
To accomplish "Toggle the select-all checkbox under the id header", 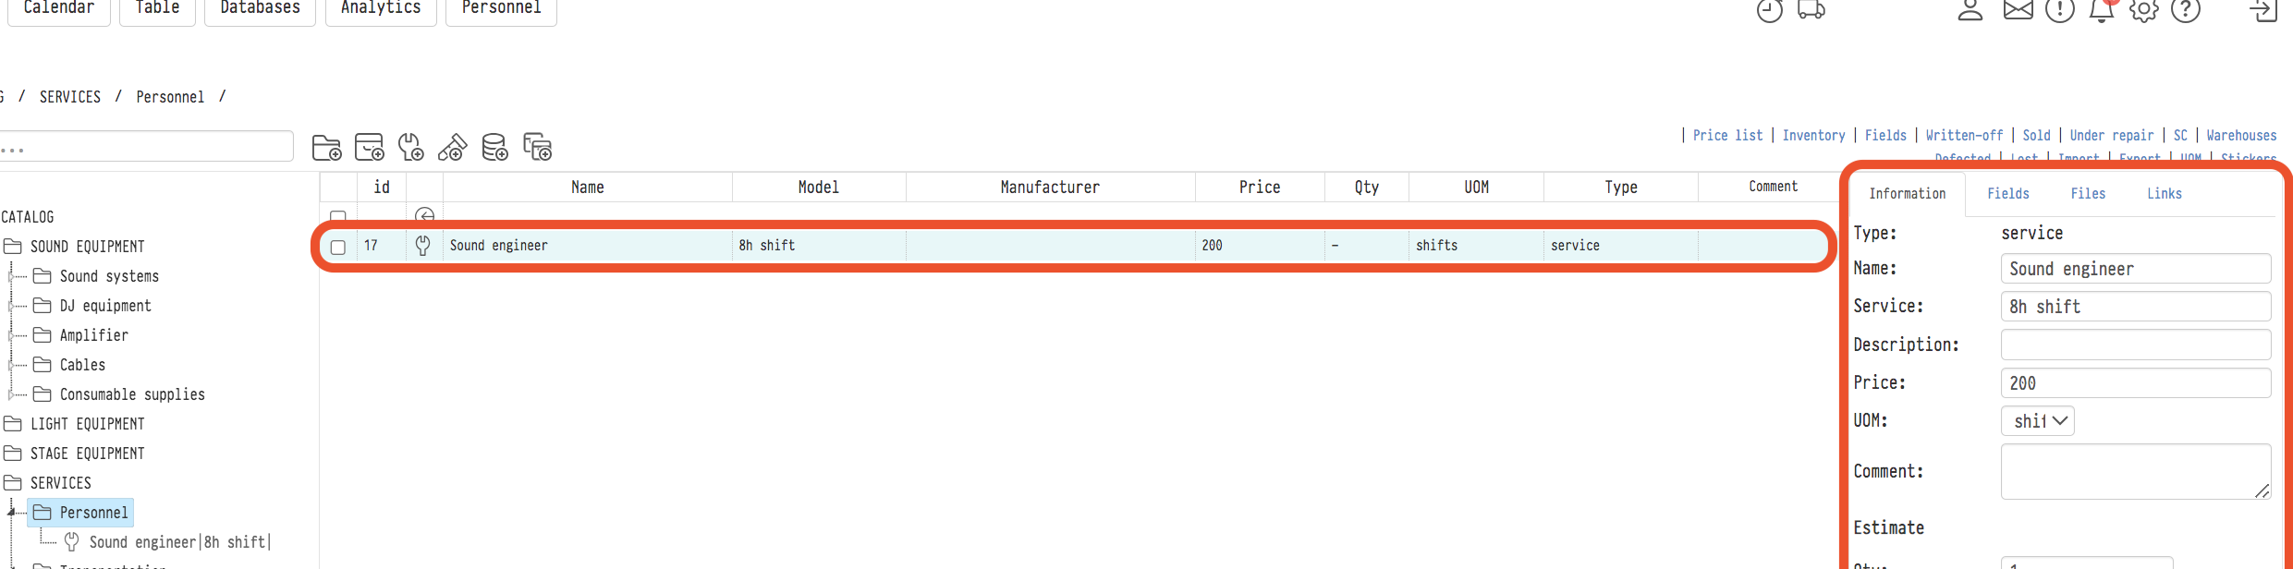I will pos(338,217).
